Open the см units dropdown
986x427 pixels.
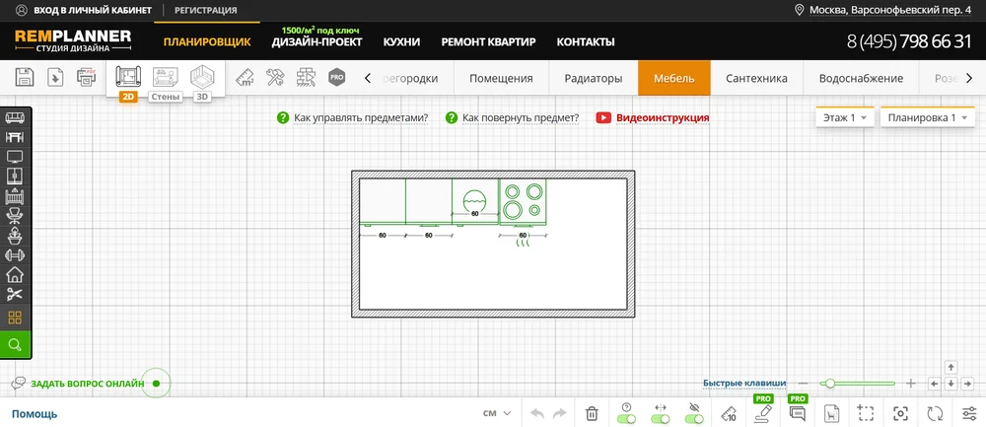point(497,413)
